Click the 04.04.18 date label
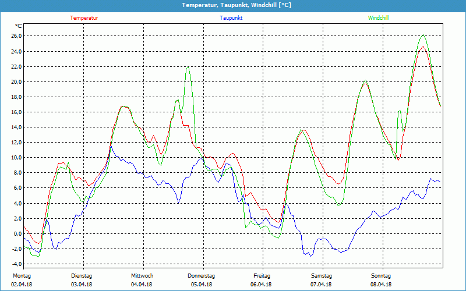The width and height of the screenshot is (466, 291). [x=142, y=285]
